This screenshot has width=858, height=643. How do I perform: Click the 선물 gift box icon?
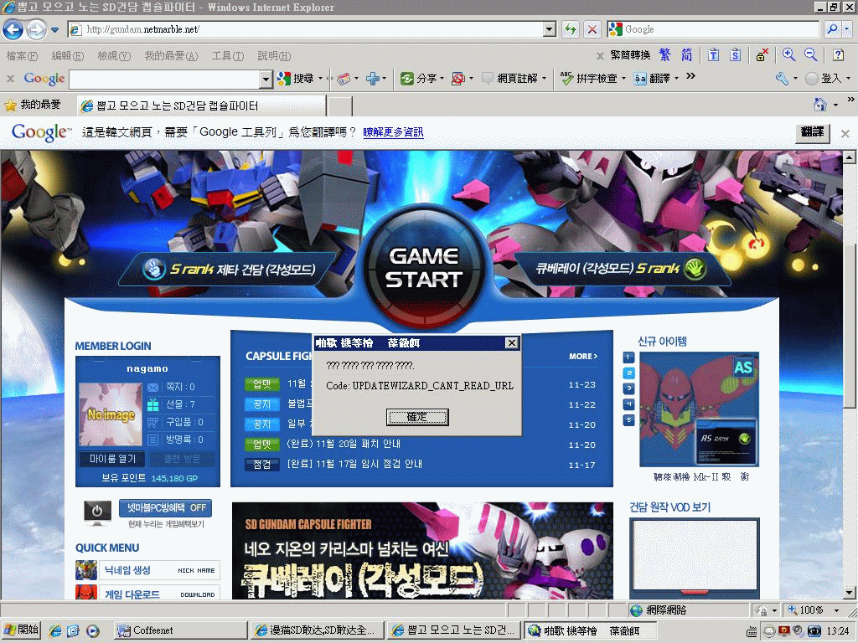(152, 405)
